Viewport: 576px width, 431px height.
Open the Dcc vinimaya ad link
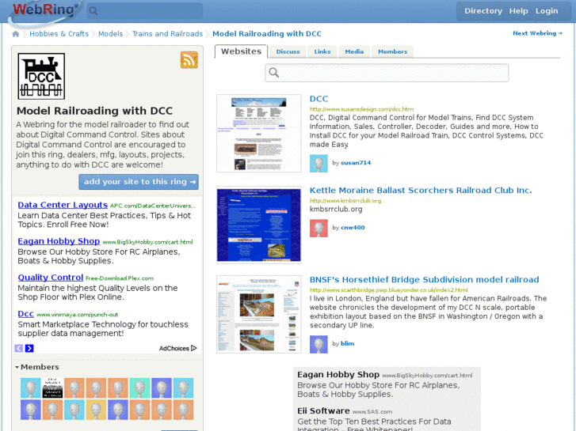click(25, 314)
